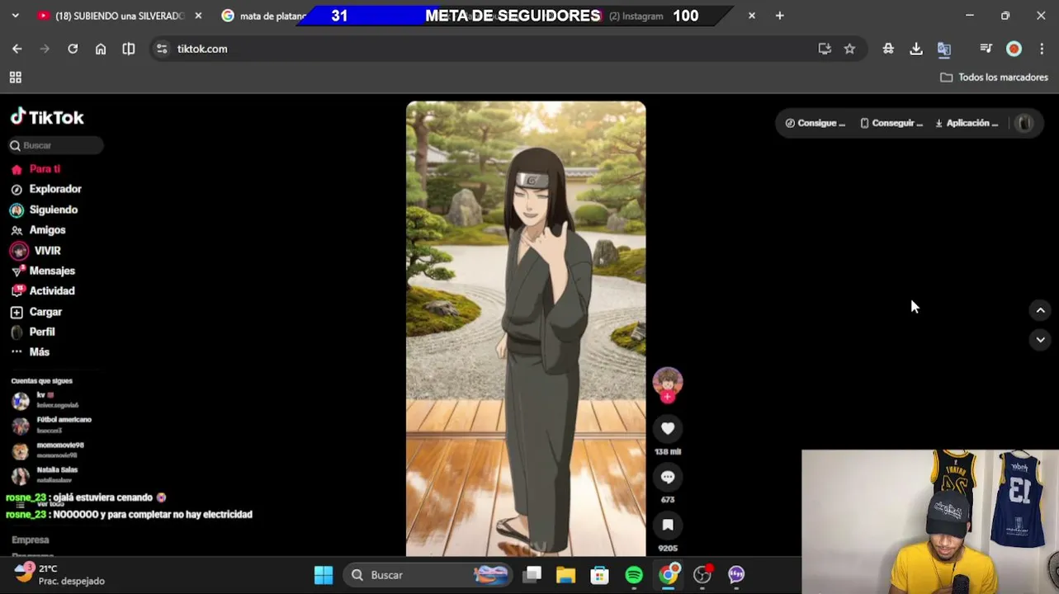Open the weather widget showing 21°C
The height and width of the screenshot is (594, 1059).
coord(59,574)
